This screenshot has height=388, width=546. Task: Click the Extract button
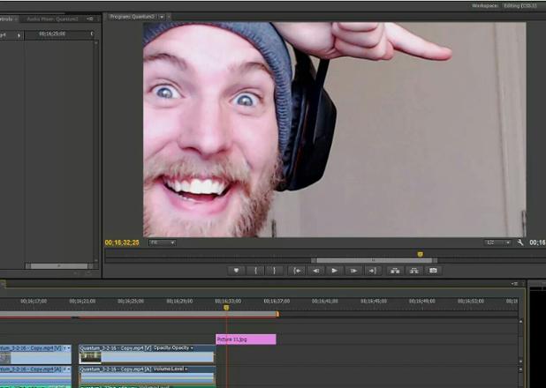(x=414, y=271)
